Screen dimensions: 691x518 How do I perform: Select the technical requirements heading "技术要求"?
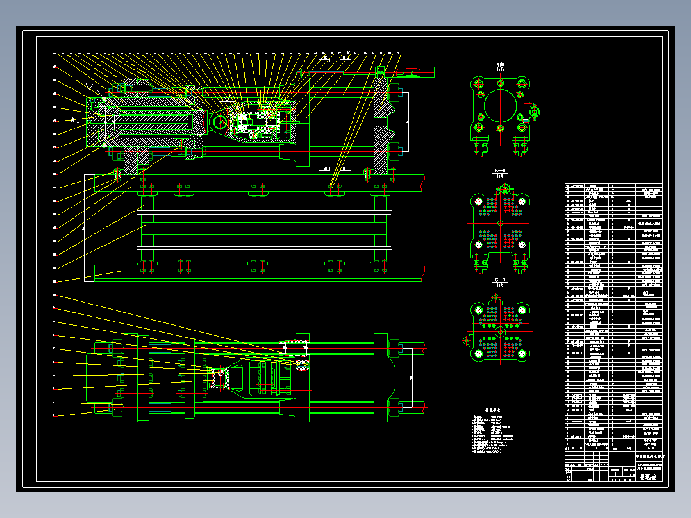(x=492, y=410)
